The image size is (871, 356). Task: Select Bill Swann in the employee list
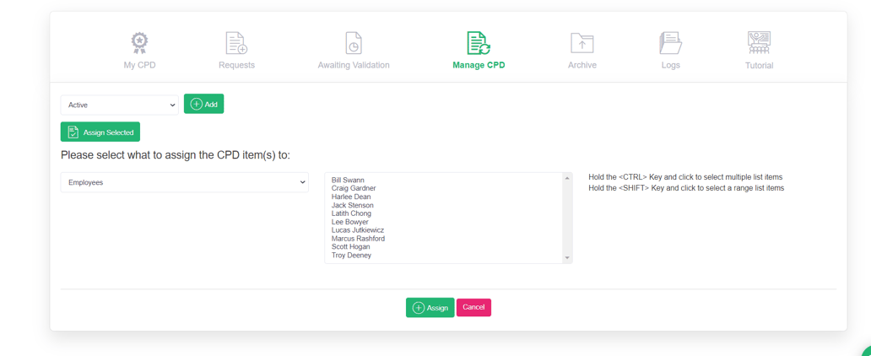coord(348,180)
